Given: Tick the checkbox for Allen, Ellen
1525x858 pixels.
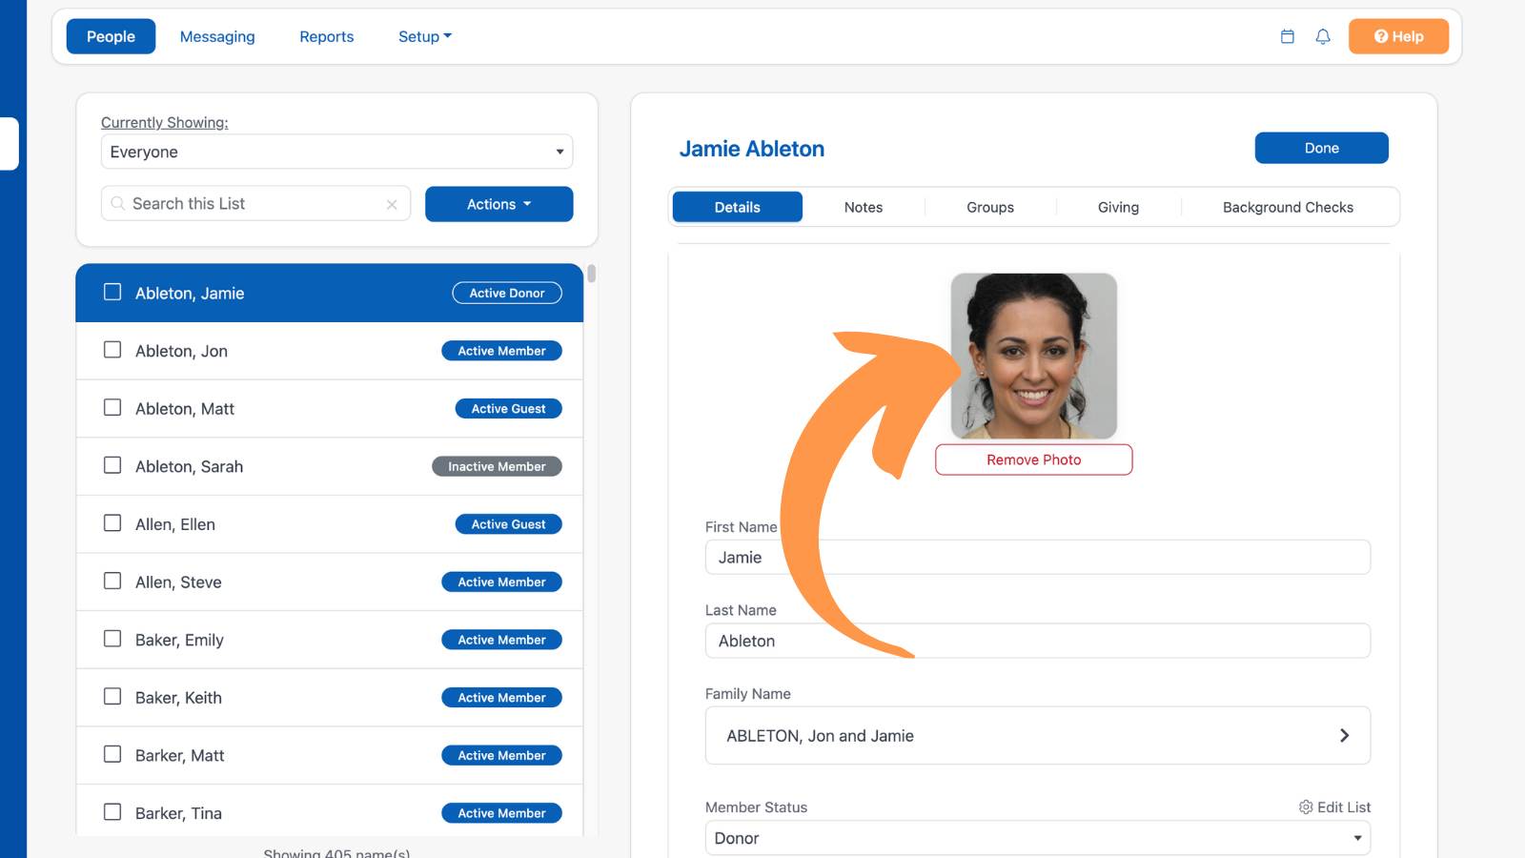Looking at the screenshot, I should (x=112, y=523).
